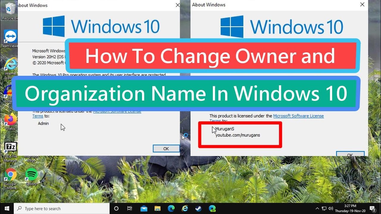Image resolution: width=381 pixels, height=214 pixels.
Task: Open Task View on the taskbar
Action: pos(129,209)
